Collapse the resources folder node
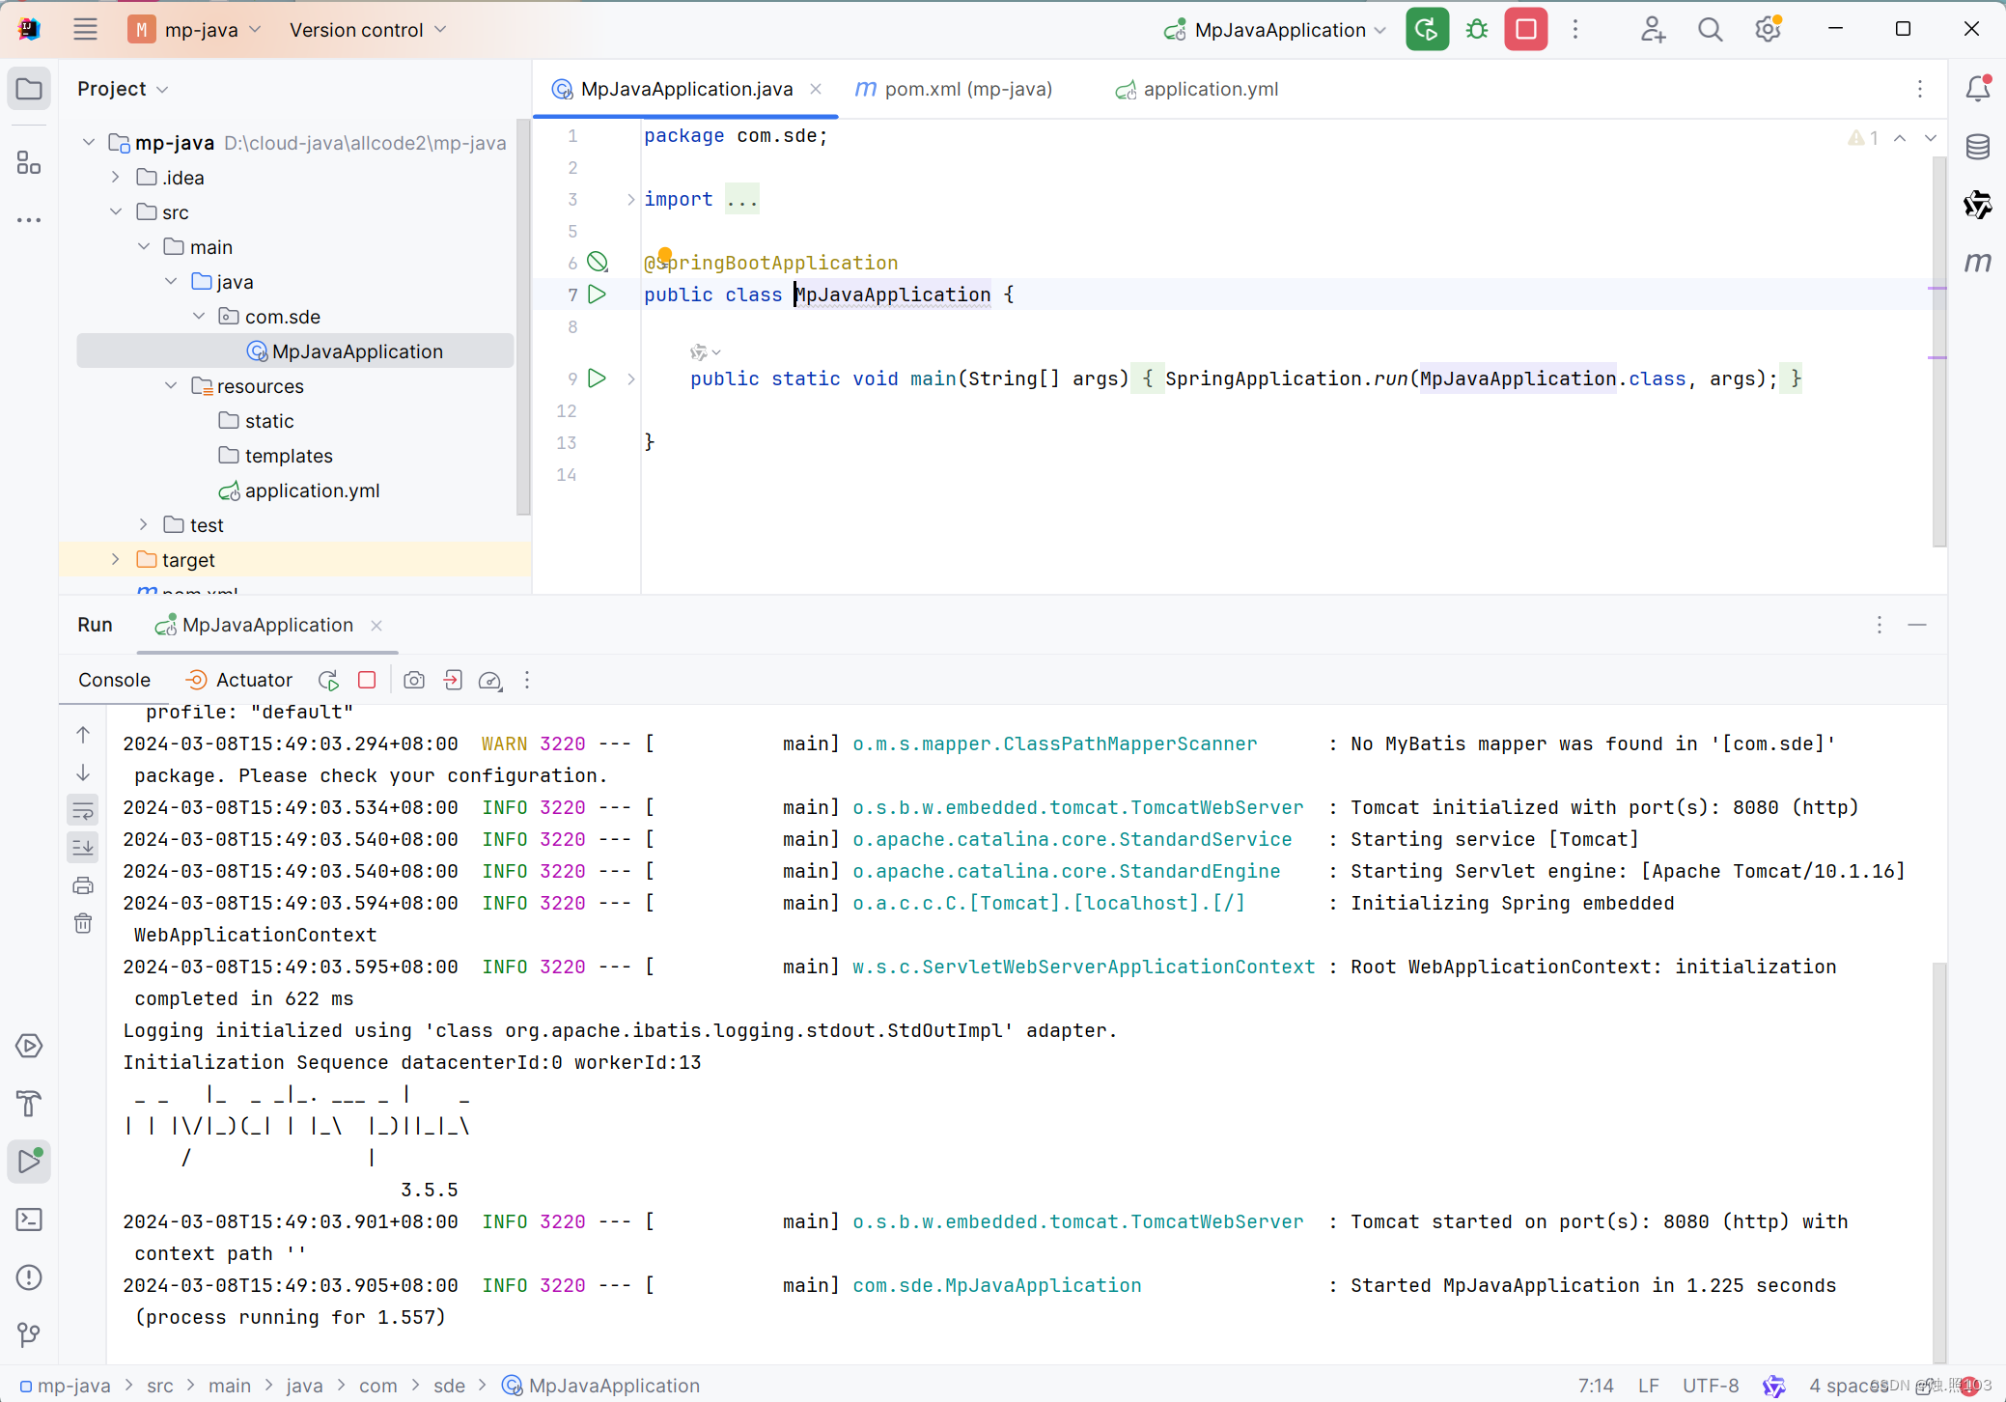2006x1402 pixels. coord(171,386)
